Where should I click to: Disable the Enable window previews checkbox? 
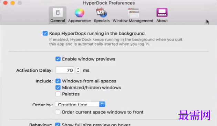click(58, 59)
